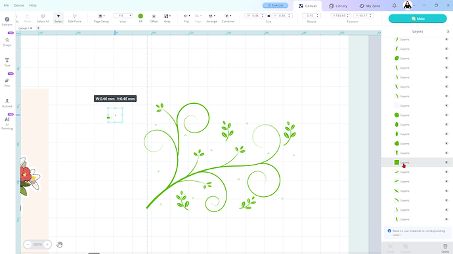Click the Make button
The width and height of the screenshot is (453, 254).
click(418, 18)
